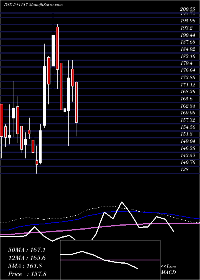200x280 pixels.
Task: Click the 157.32 price axis label
Action: tap(188, 120)
